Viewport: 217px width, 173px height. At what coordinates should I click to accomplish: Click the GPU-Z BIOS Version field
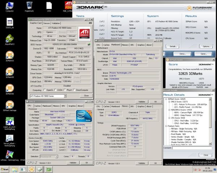[x=65, y=44]
